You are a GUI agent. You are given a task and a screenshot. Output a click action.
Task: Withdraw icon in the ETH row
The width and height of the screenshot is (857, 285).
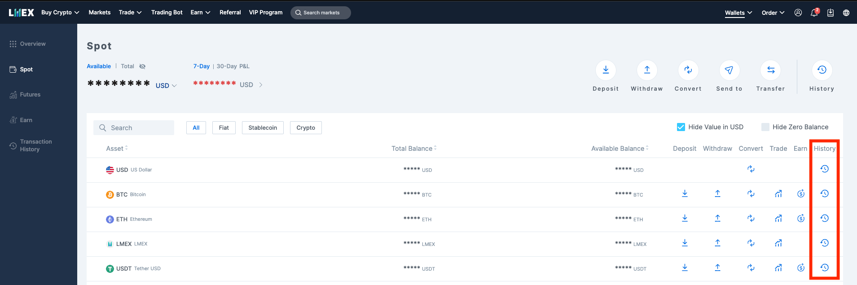(x=717, y=219)
